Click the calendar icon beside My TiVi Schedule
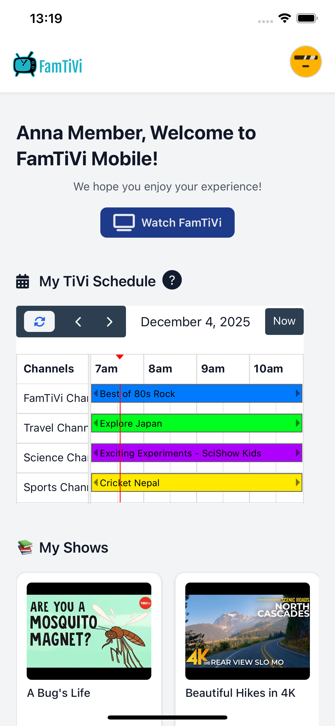 22,281
